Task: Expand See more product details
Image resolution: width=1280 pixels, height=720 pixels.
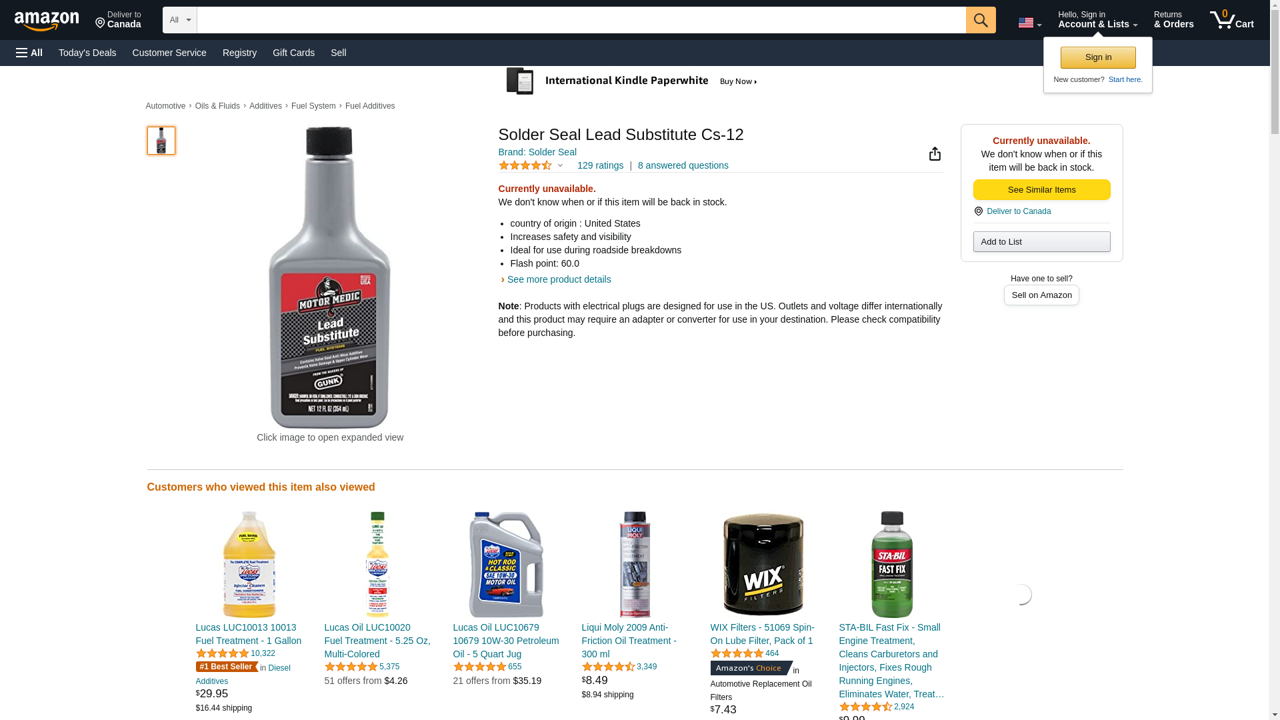Action: tap(559, 279)
